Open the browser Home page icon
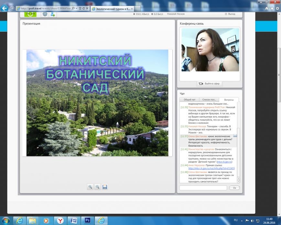The width and height of the screenshot is (281, 225). click(267, 8)
